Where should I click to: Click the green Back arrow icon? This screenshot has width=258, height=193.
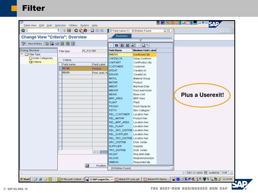(76, 30)
